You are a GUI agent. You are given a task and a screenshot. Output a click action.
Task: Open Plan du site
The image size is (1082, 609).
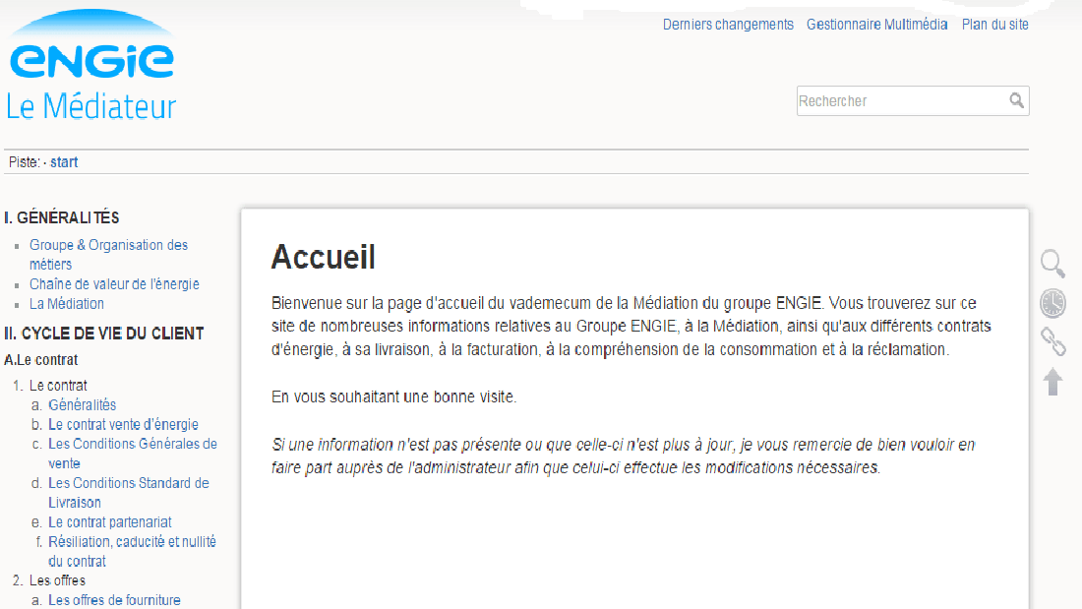pyautogui.click(x=995, y=25)
